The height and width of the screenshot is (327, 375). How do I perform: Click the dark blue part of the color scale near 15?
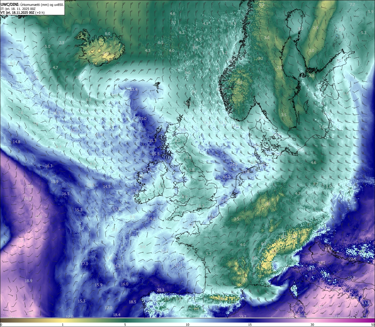click(250, 320)
